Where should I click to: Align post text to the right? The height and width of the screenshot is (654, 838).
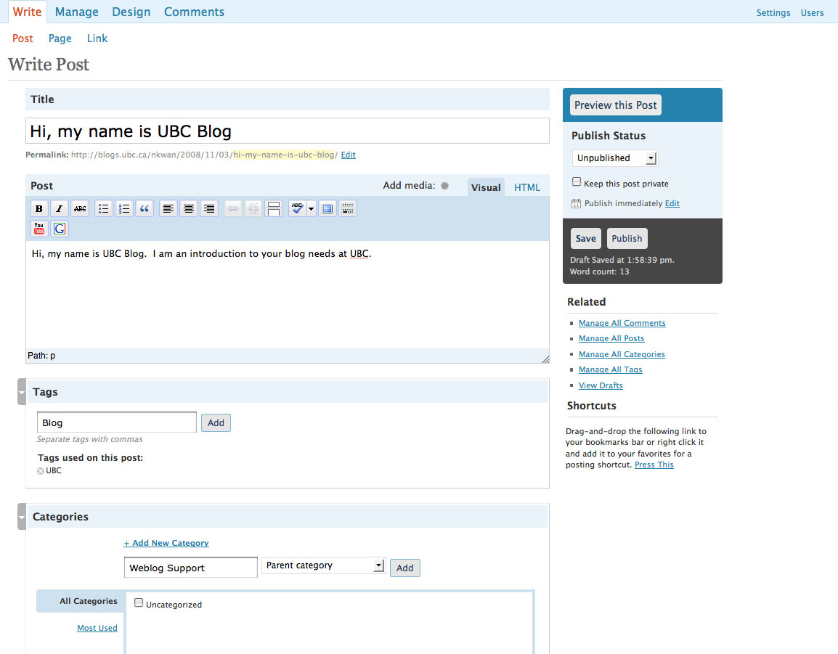click(209, 208)
